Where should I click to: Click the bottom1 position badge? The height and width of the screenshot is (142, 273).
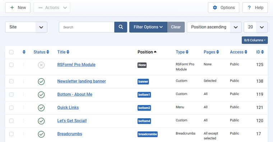tap(144, 95)
